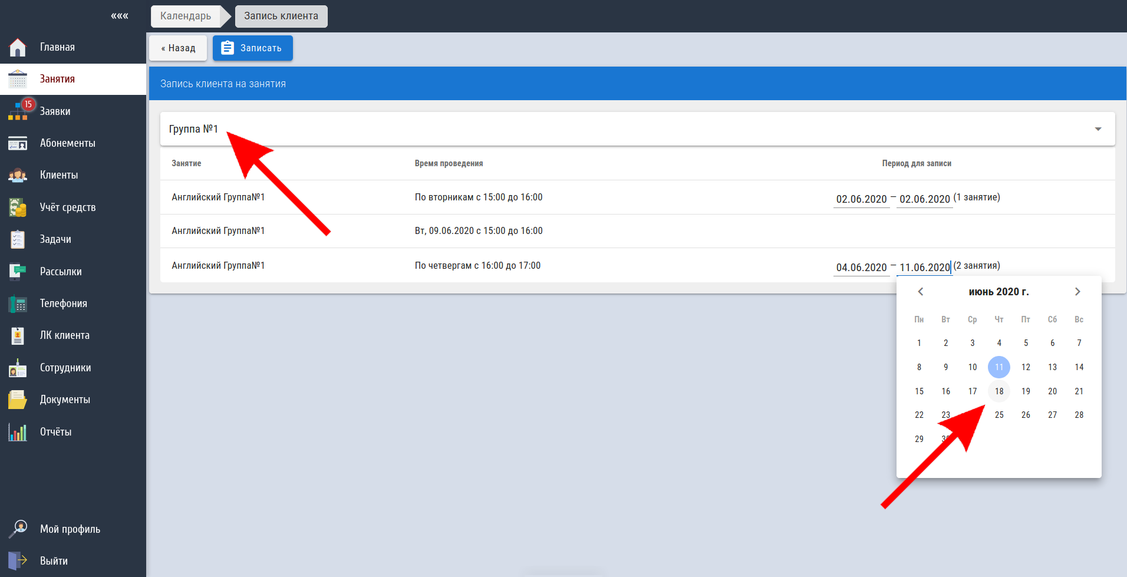
Task: Open the Абонементы menu item
Action: point(73,143)
